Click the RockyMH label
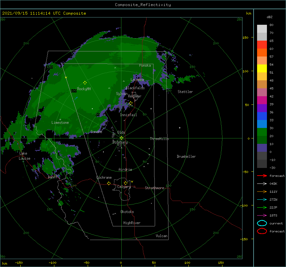This screenshot has height=267, width=286. 84,89
